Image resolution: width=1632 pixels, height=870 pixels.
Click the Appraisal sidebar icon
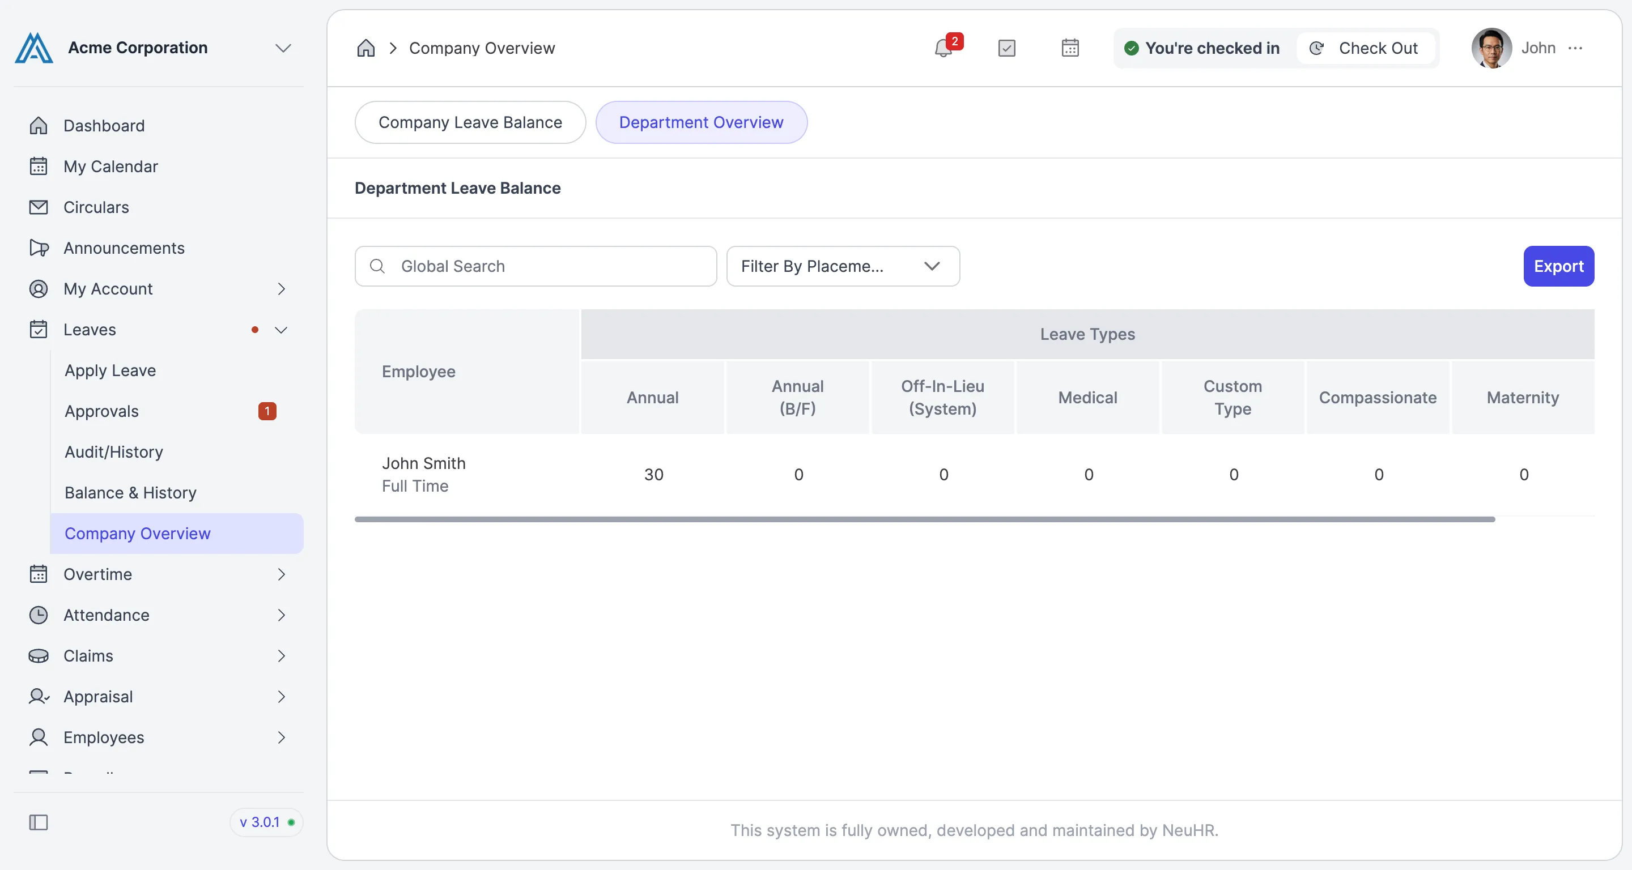click(x=39, y=697)
